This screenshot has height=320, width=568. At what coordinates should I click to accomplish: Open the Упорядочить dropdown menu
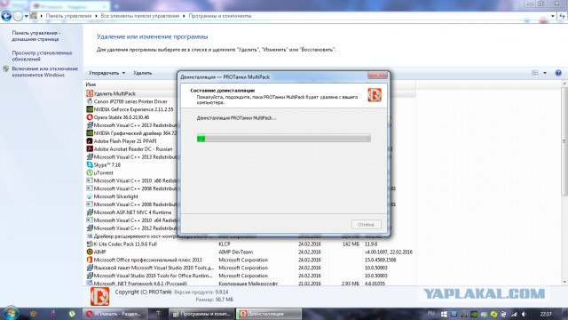pos(106,73)
